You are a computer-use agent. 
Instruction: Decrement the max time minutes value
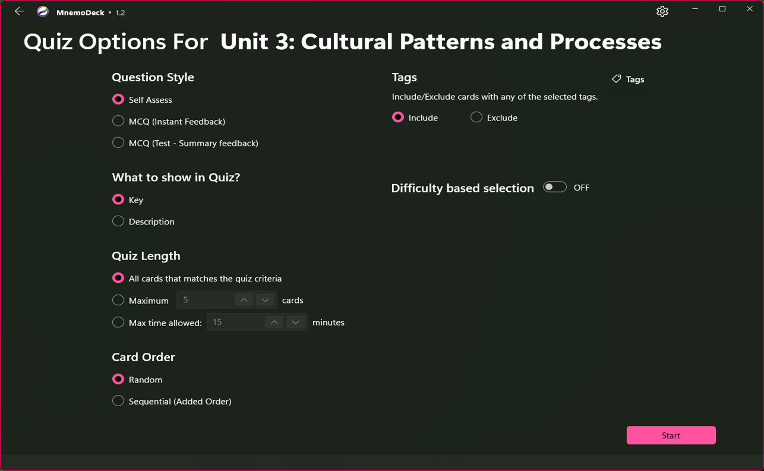point(295,321)
